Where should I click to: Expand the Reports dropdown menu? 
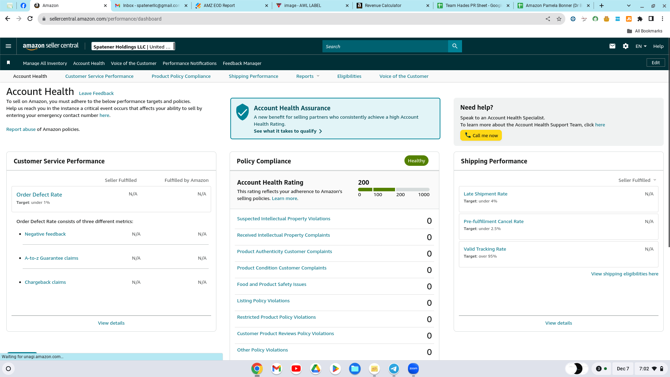coord(308,76)
